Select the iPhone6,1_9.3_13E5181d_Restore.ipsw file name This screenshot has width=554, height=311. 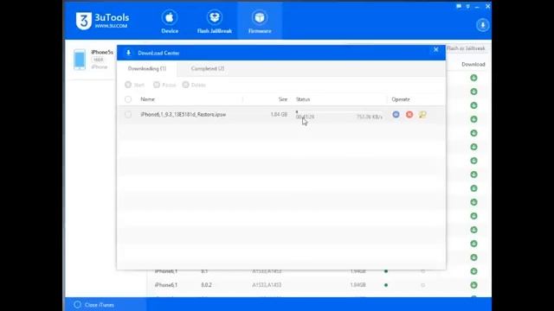(183, 114)
